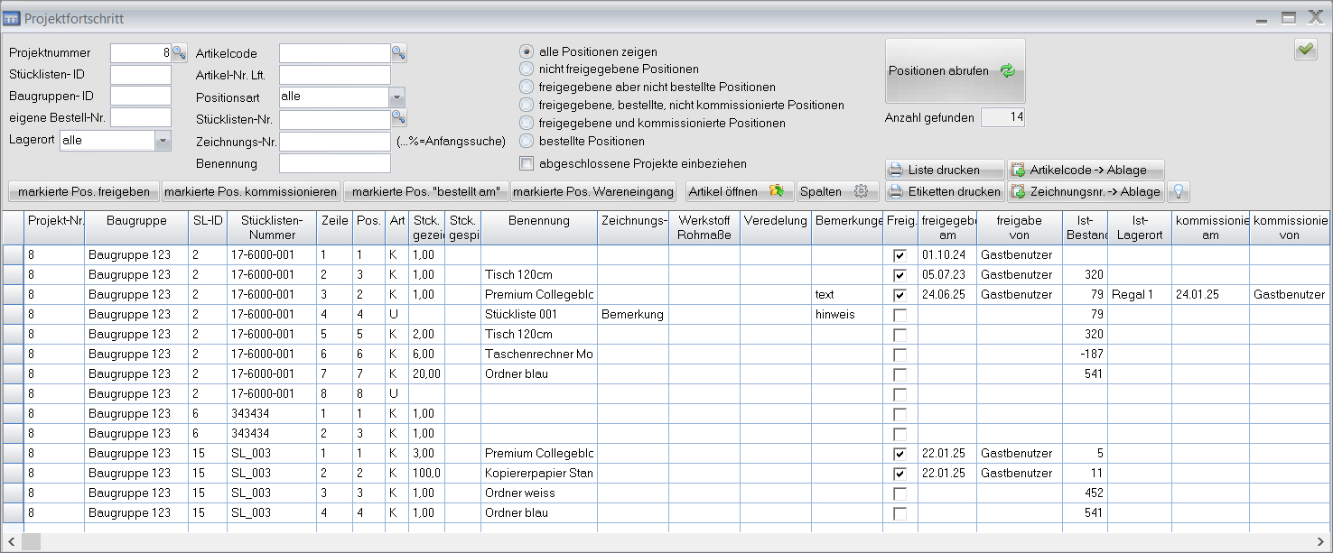1333x553 pixels.
Task: Select alle Positionen zeigen radio option
Action: pyautogui.click(x=527, y=52)
